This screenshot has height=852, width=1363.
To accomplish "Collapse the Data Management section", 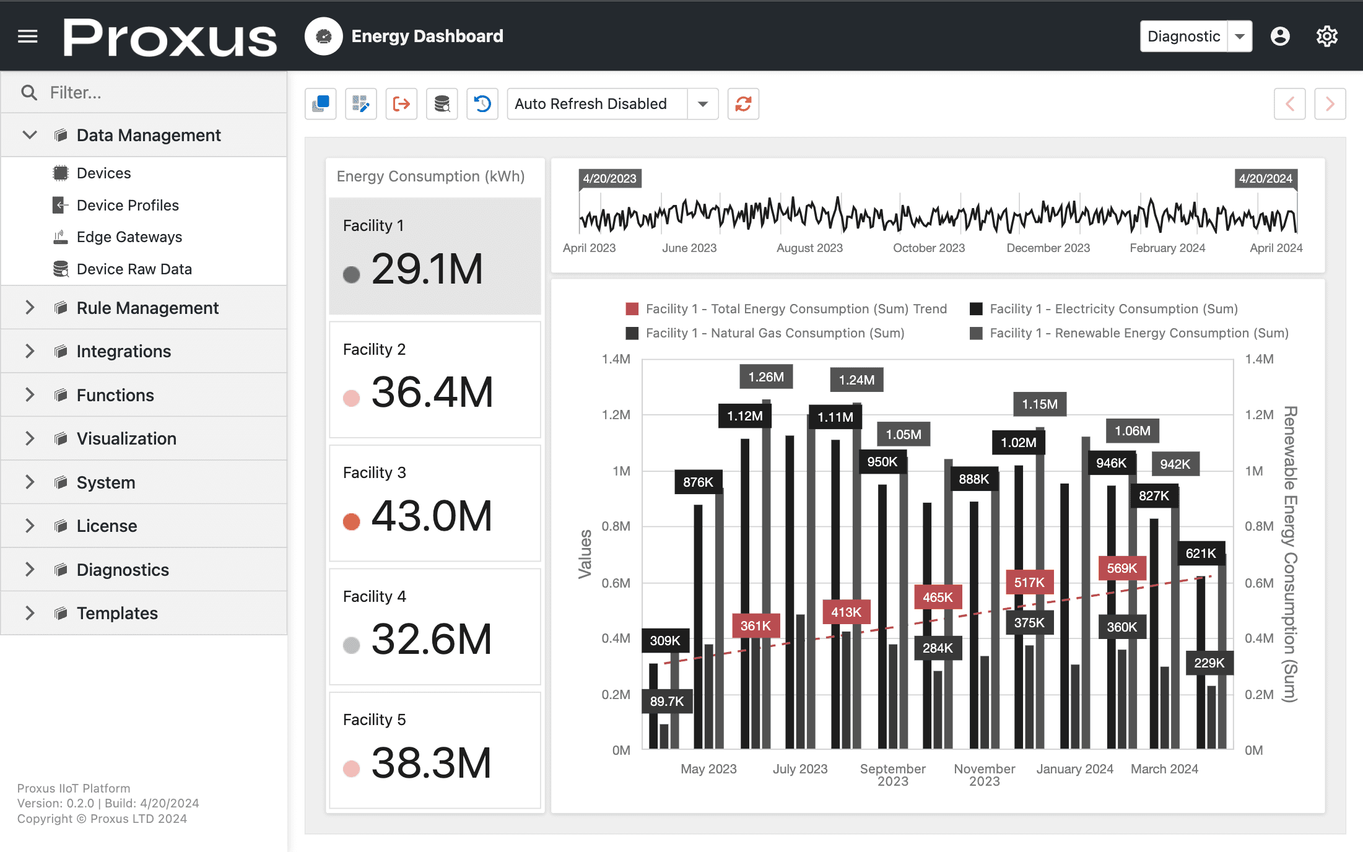I will click(29, 135).
